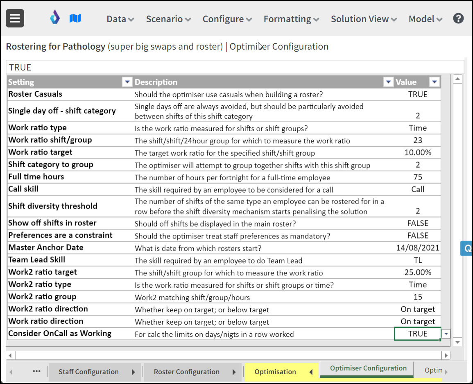Select the Work2 ratio target 25.00% cell

(x=417, y=272)
